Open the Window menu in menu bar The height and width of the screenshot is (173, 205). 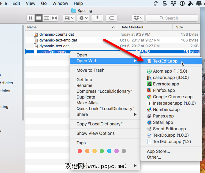pyautogui.click(x=60, y=3)
